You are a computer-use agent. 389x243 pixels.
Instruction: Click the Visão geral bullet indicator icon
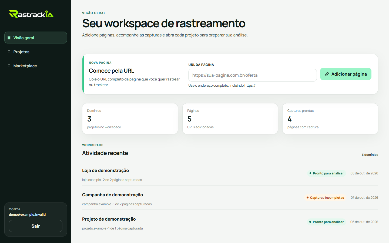[x=9, y=38]
